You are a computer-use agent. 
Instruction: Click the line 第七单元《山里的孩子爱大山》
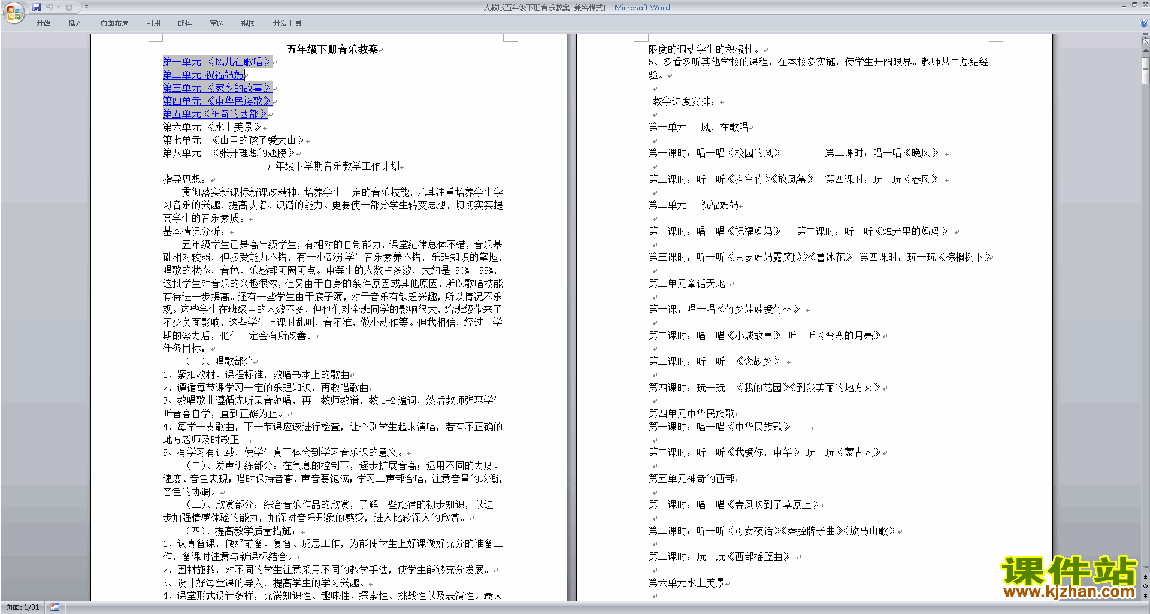point(234,140)
